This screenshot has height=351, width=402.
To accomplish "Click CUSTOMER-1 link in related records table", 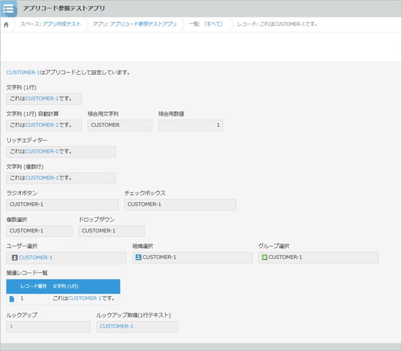I will [x=85, y=298].
